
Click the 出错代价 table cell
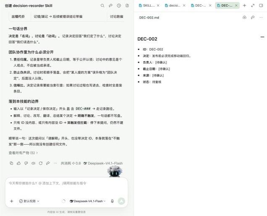18,17
